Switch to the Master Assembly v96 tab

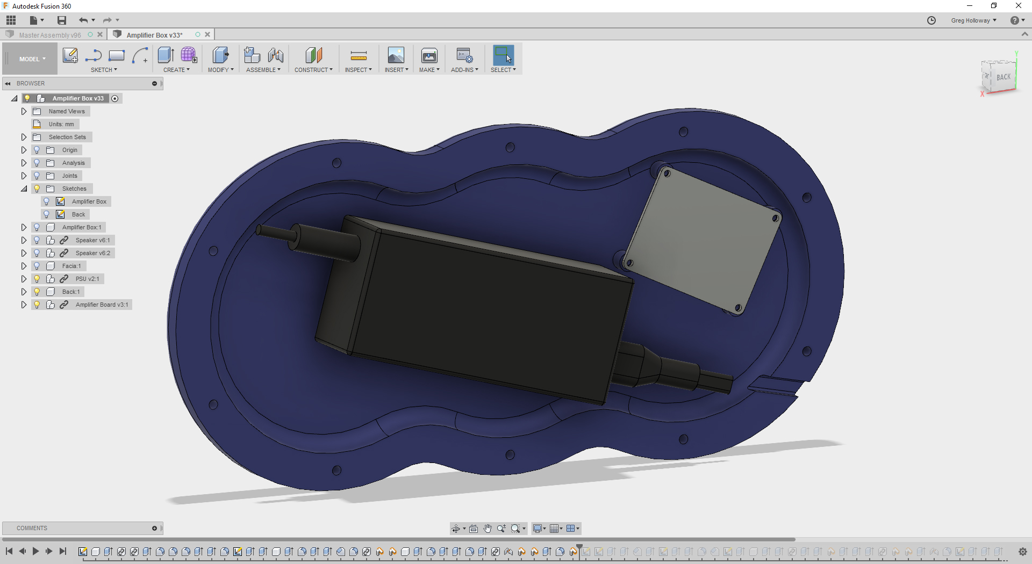pyautogui.click(x=51, y=35)
